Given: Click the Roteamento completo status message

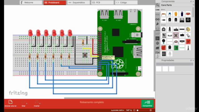Looking at the screenshot, I should pos(92,102).
